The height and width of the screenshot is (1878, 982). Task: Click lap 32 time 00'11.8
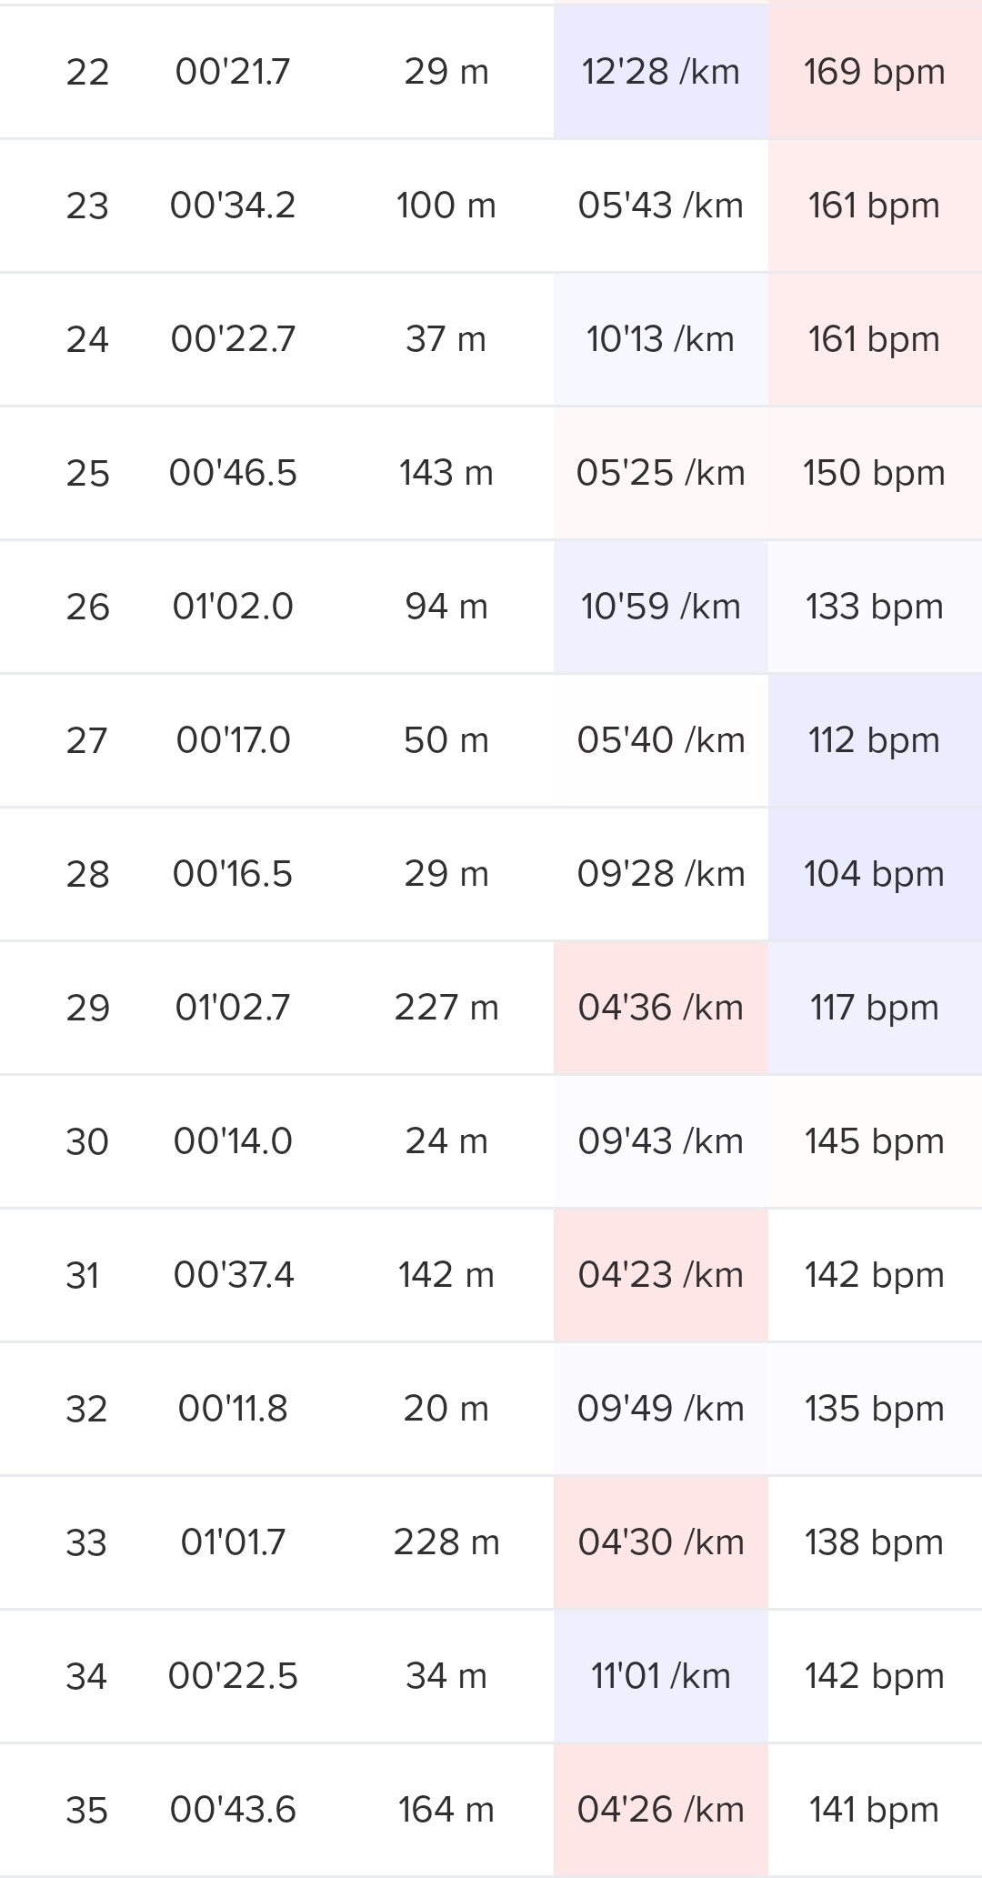233,1409
